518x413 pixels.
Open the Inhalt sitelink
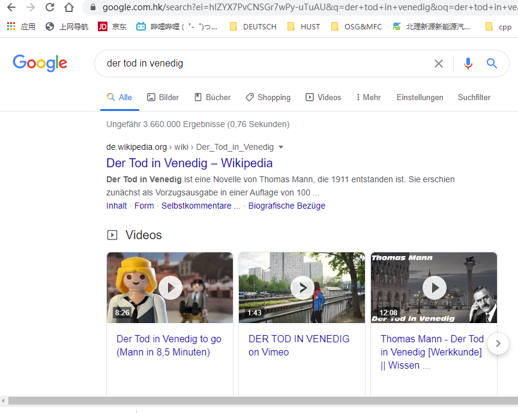pos(116,206)
